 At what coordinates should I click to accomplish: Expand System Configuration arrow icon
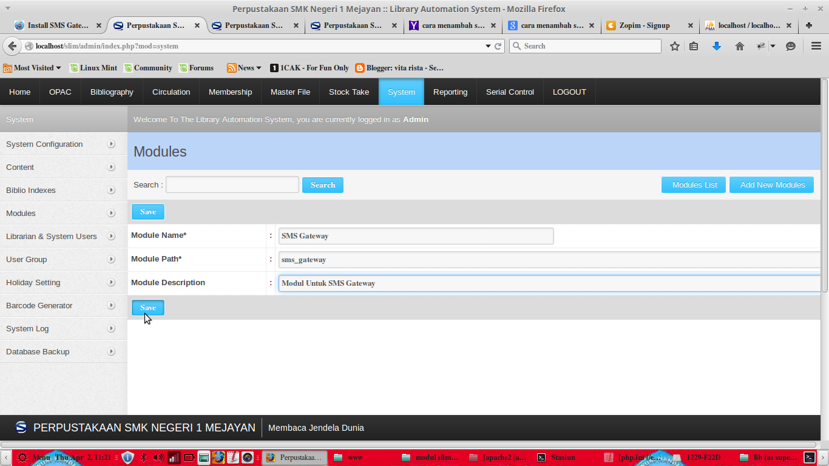click(111, 144)
